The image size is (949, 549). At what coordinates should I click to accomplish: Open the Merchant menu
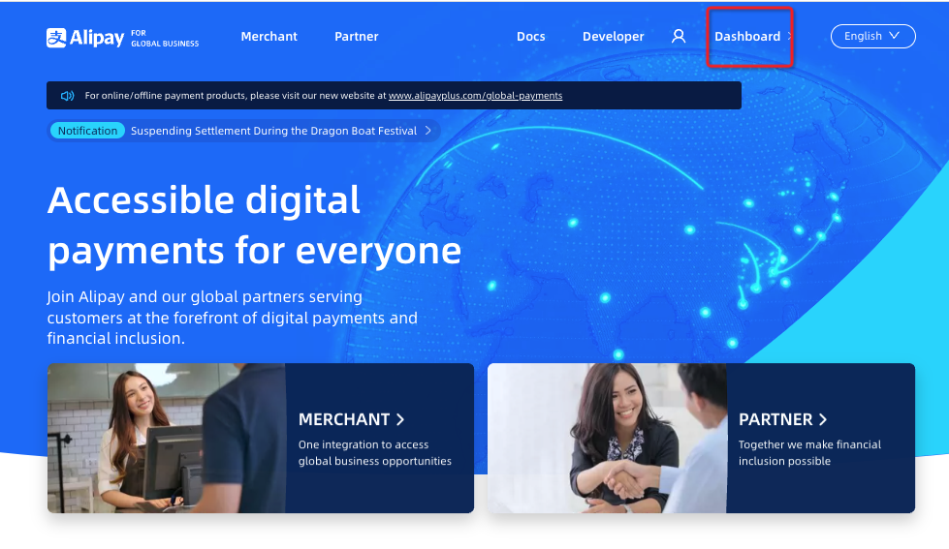(269, 36)
